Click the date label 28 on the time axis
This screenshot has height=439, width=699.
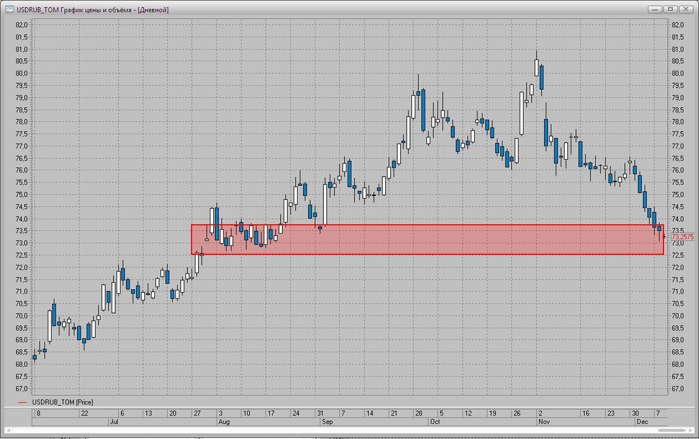click(x=418, y=413)
